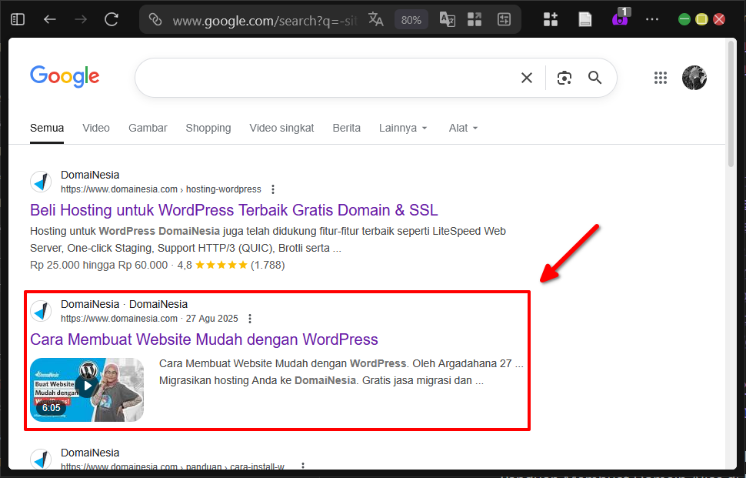746x478 pixels.
Task: Reload the current page
Action: tap(111, 18)
